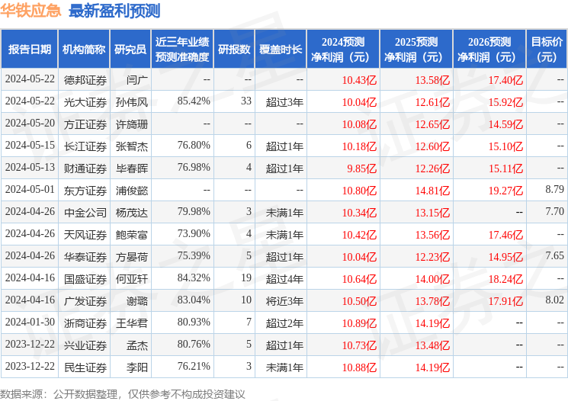Click the 目标价 column header
This screenshot has height=401, width=568.
click(x=547, y=50)
